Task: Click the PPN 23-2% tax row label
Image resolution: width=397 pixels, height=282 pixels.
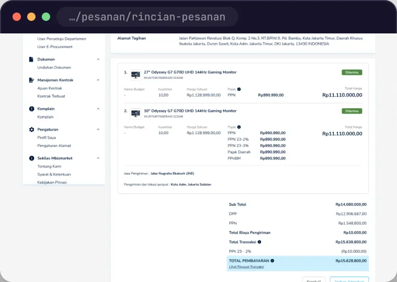Action: click(238, 139)
